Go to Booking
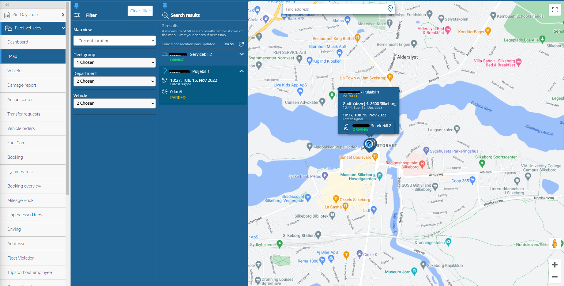This screenshot has width=564, height=286. [x=33, y=157]
